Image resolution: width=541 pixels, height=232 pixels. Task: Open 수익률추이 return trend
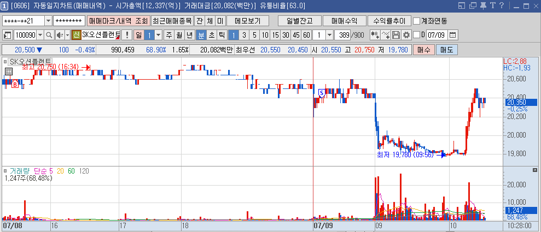(x=389, y=21)
